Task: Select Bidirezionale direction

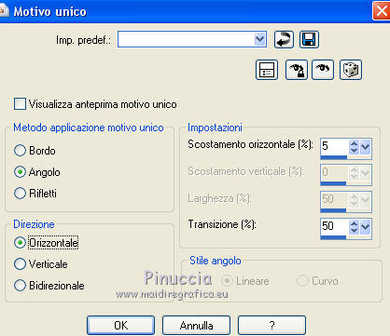Action: [x=20, y=286]
